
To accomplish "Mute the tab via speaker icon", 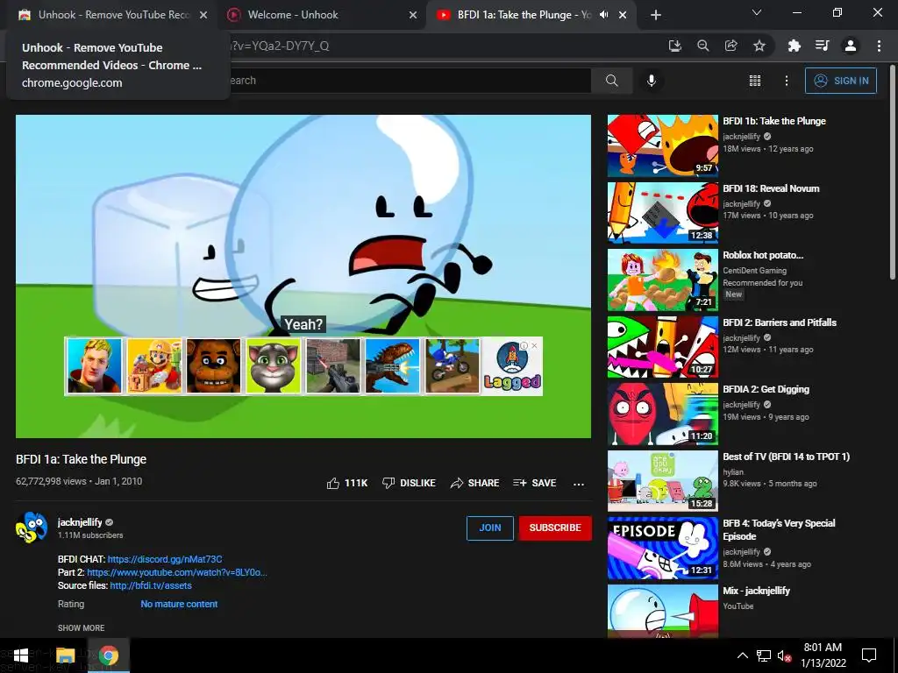I will (603, 15).
